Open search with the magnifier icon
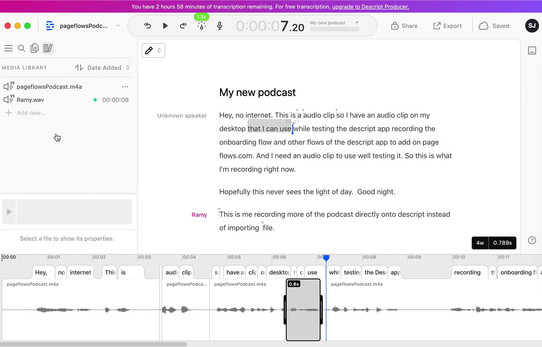This screenshot has height=347, width=542. coord(21,48)
